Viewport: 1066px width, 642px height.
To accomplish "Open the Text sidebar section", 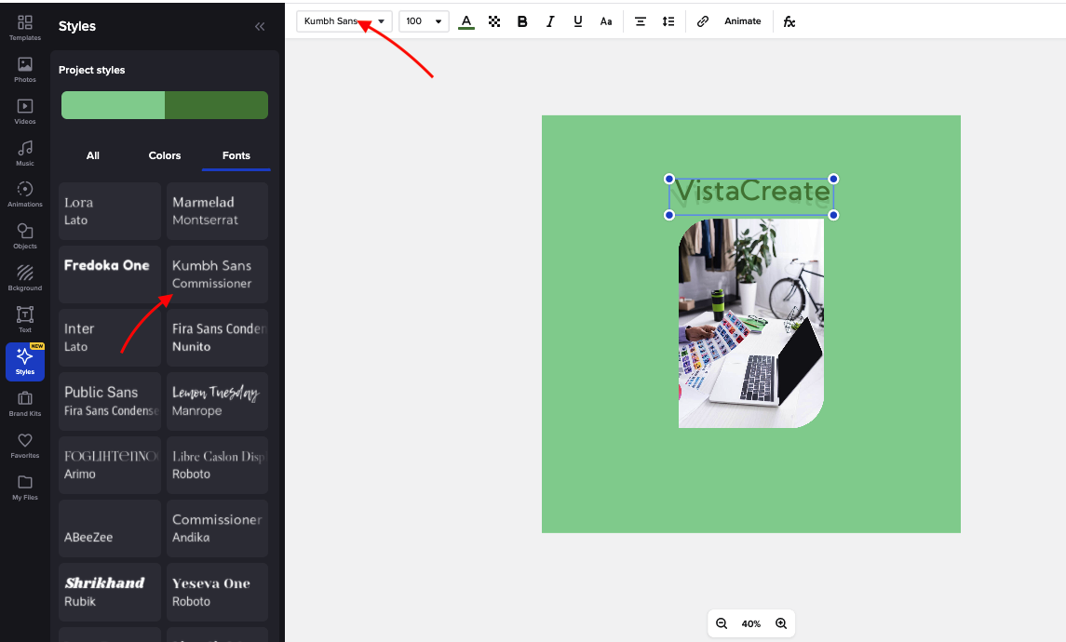I will tap(25, 320).
